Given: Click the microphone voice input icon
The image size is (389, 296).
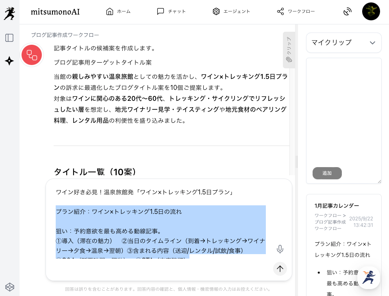Looking at the screenshot, I should click(x=280, y=249).
